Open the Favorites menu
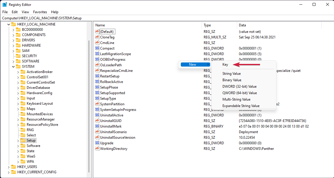This screenshot has width=334, height=178. point(40,12)
